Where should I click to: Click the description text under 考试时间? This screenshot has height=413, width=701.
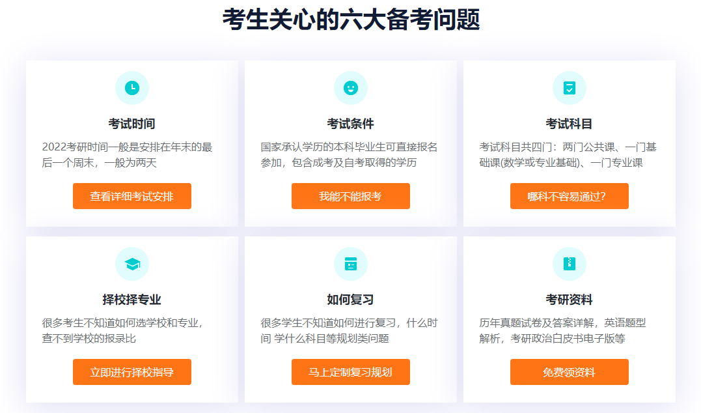(x=132, y=155)
